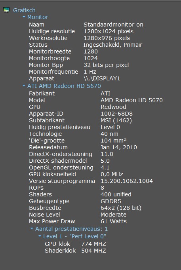Select the Level 1 - "Perf Level 0" heading

74,236
